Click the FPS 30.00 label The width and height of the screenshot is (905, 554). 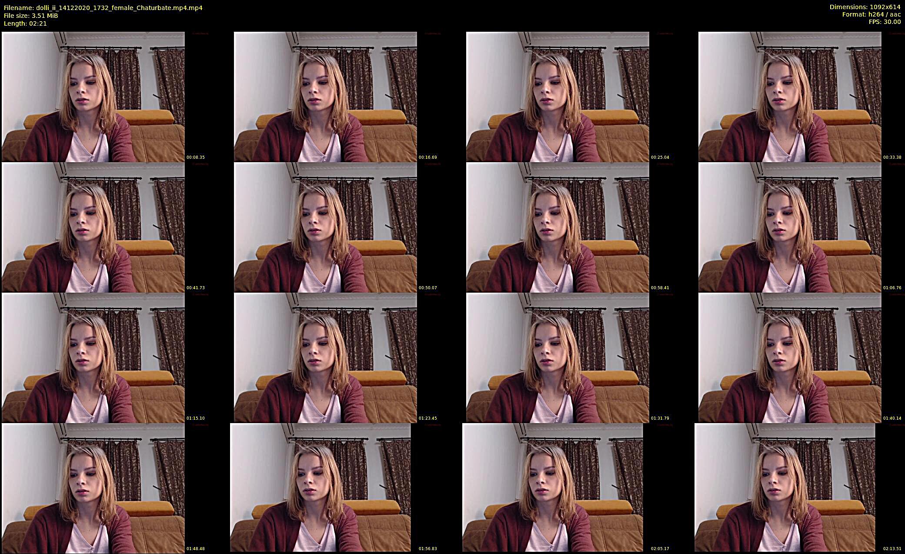click(x=884, y=22)
